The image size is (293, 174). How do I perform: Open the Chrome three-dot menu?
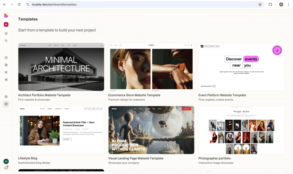(288, 5)
